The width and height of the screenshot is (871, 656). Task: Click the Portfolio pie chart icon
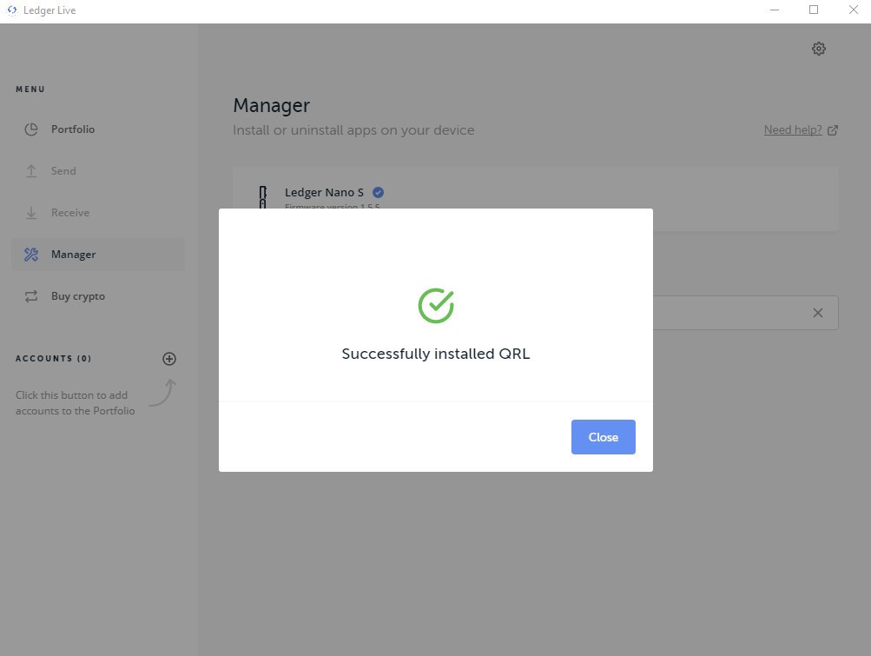[31, 129]
